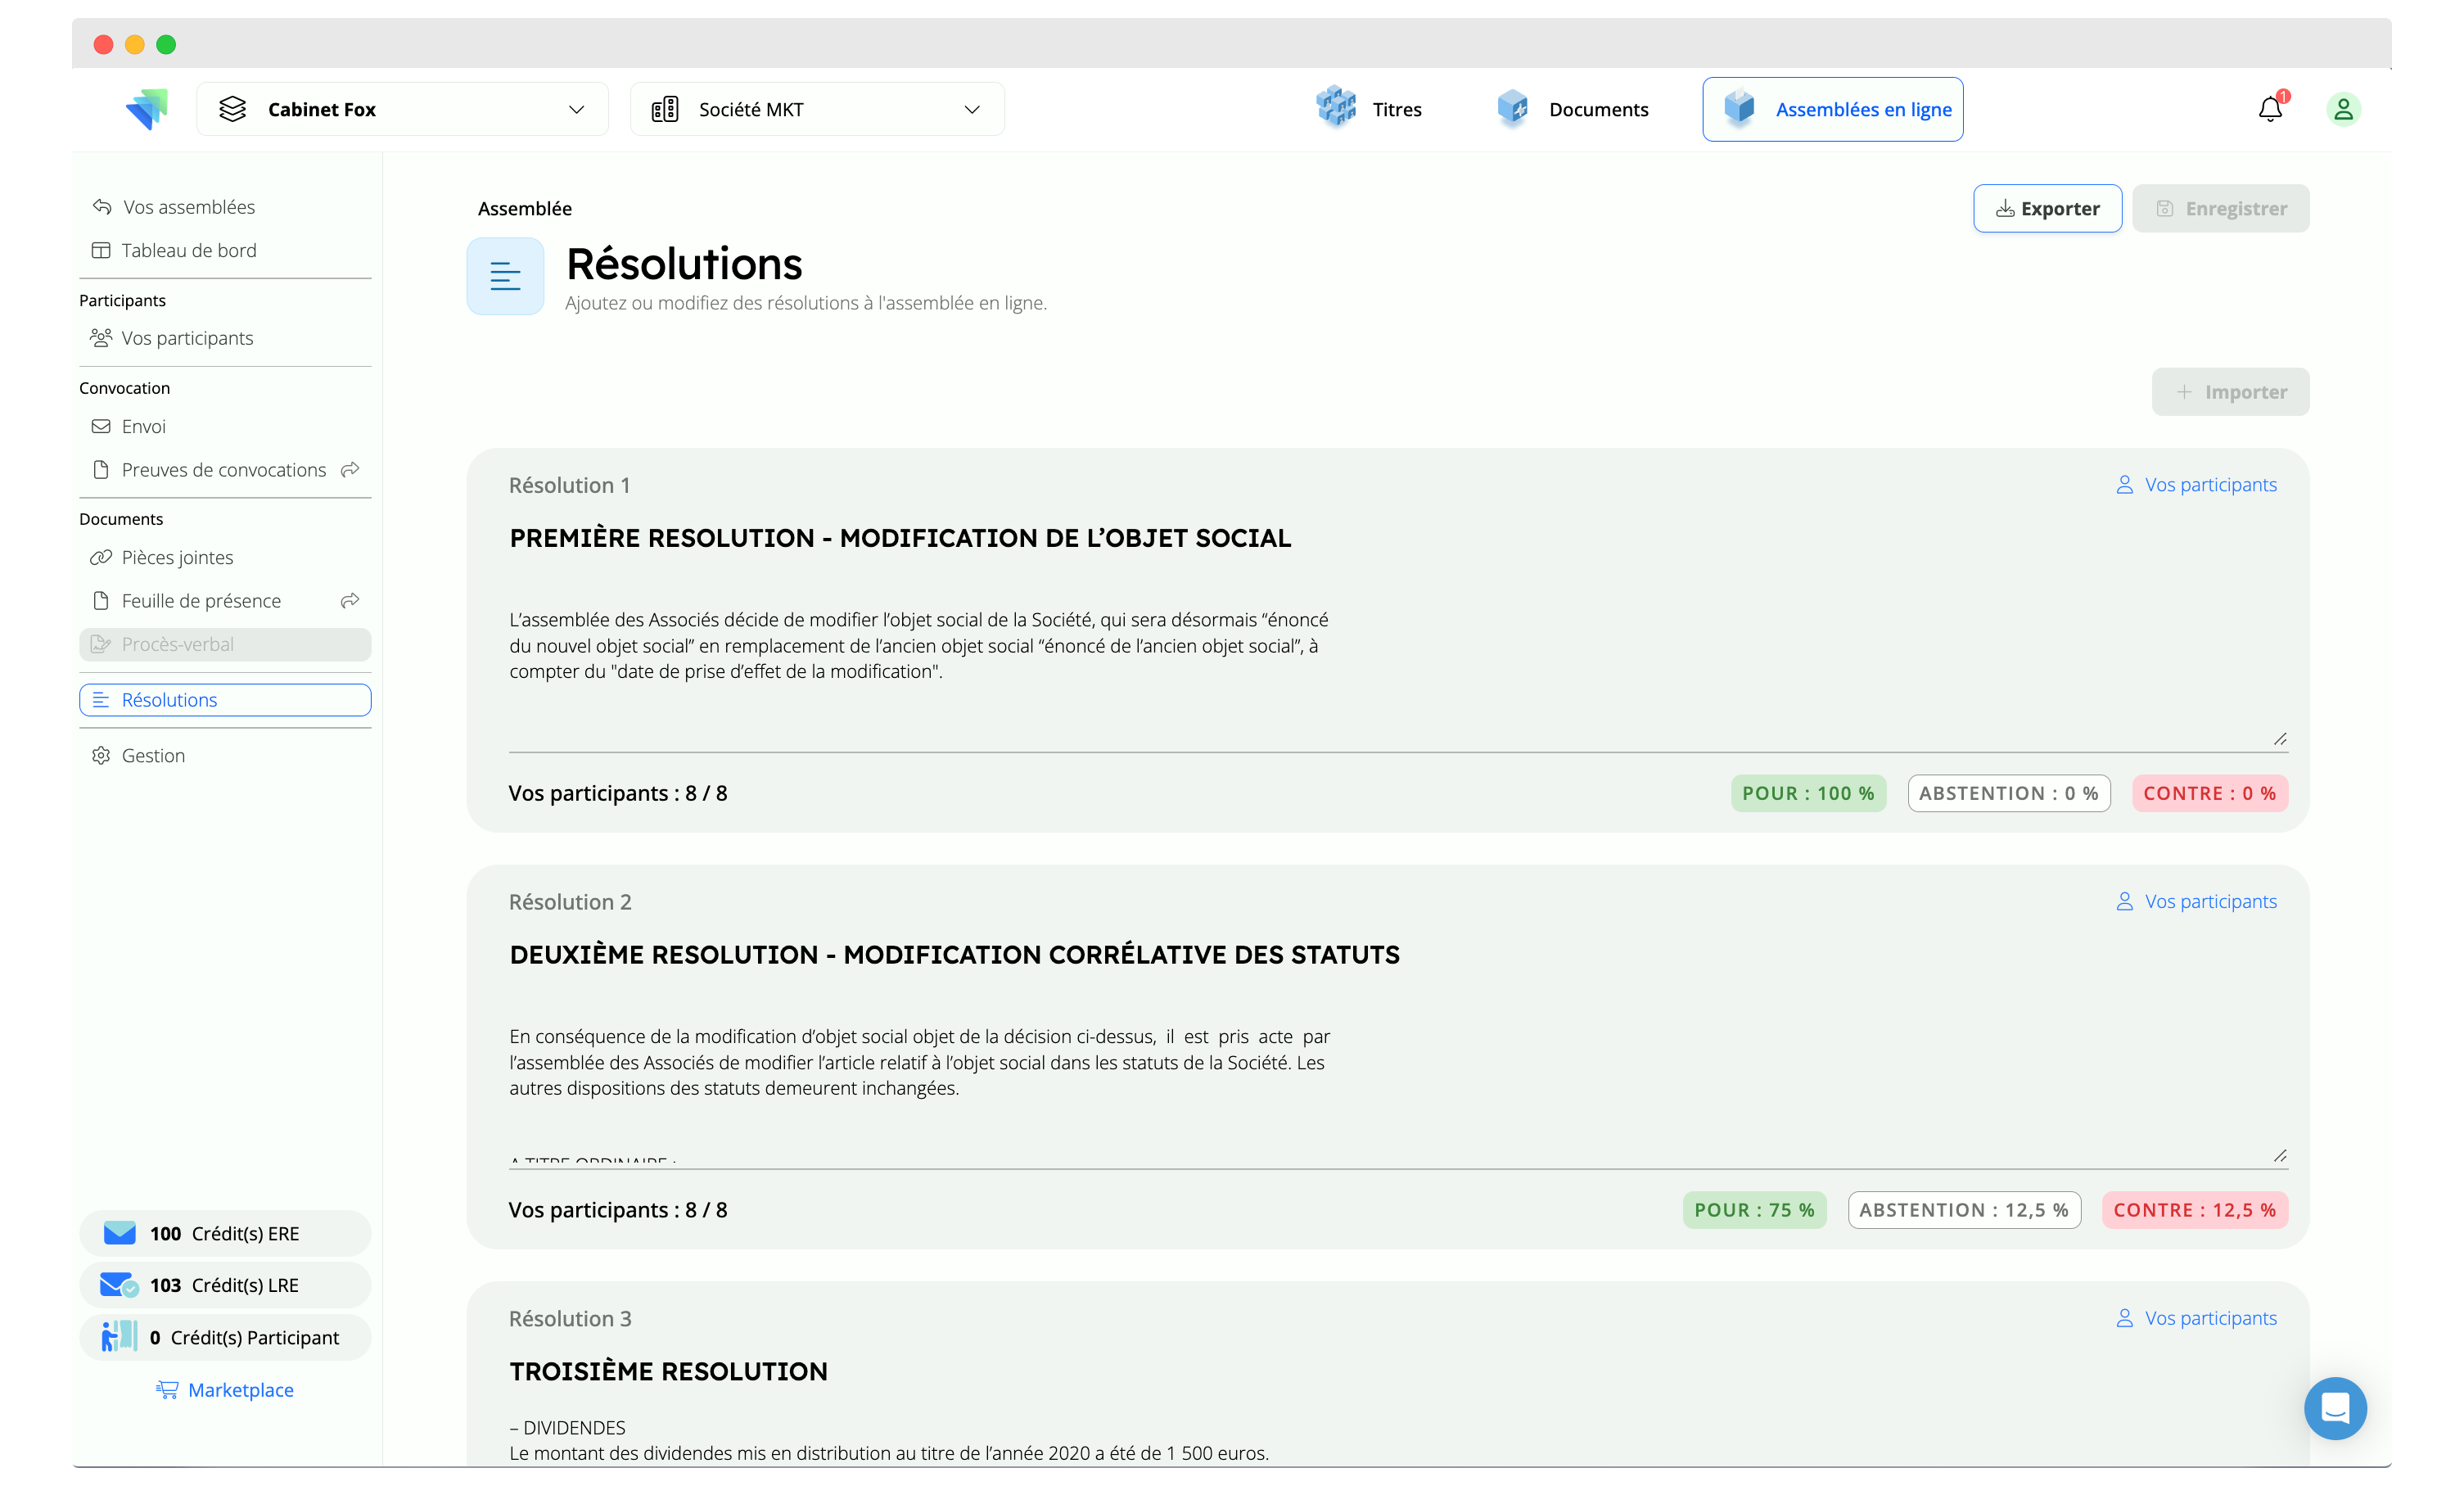Image resolution: width=2464 pixels, height=1486 pixels.
Task: Click CONTRE : 12,5 % badge
Action: coord(2195,1210)
